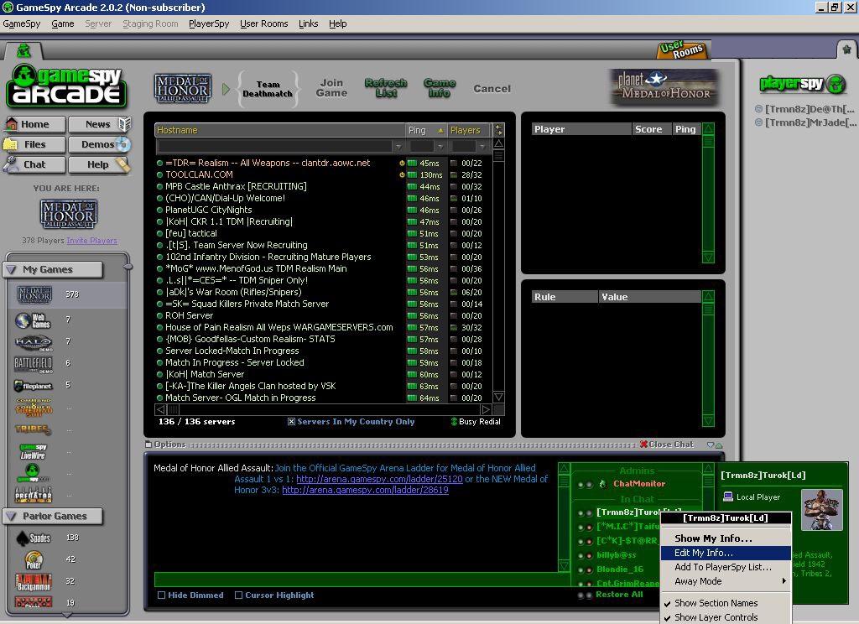This screenshot has width=859, height=624.
Task: Open the Staging Room menu
Action: (x=150, y=23)
